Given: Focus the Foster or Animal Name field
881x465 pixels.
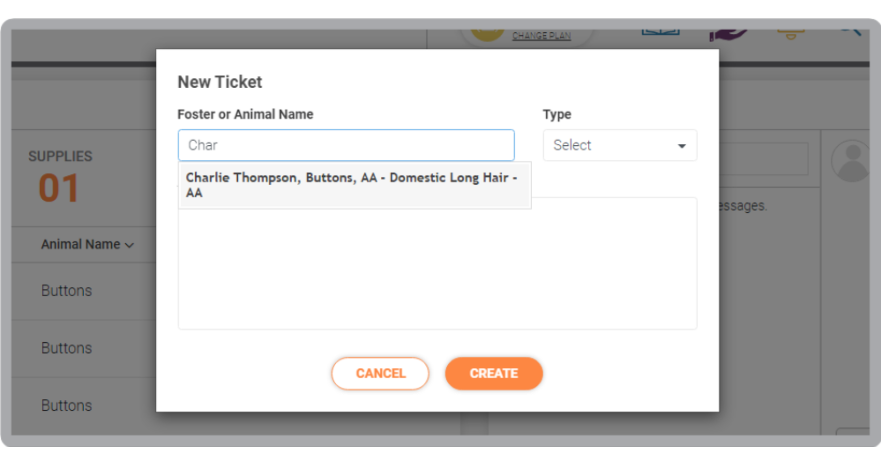Looking at the screenshot, I should pyautogui.click(x=346, y=145).
